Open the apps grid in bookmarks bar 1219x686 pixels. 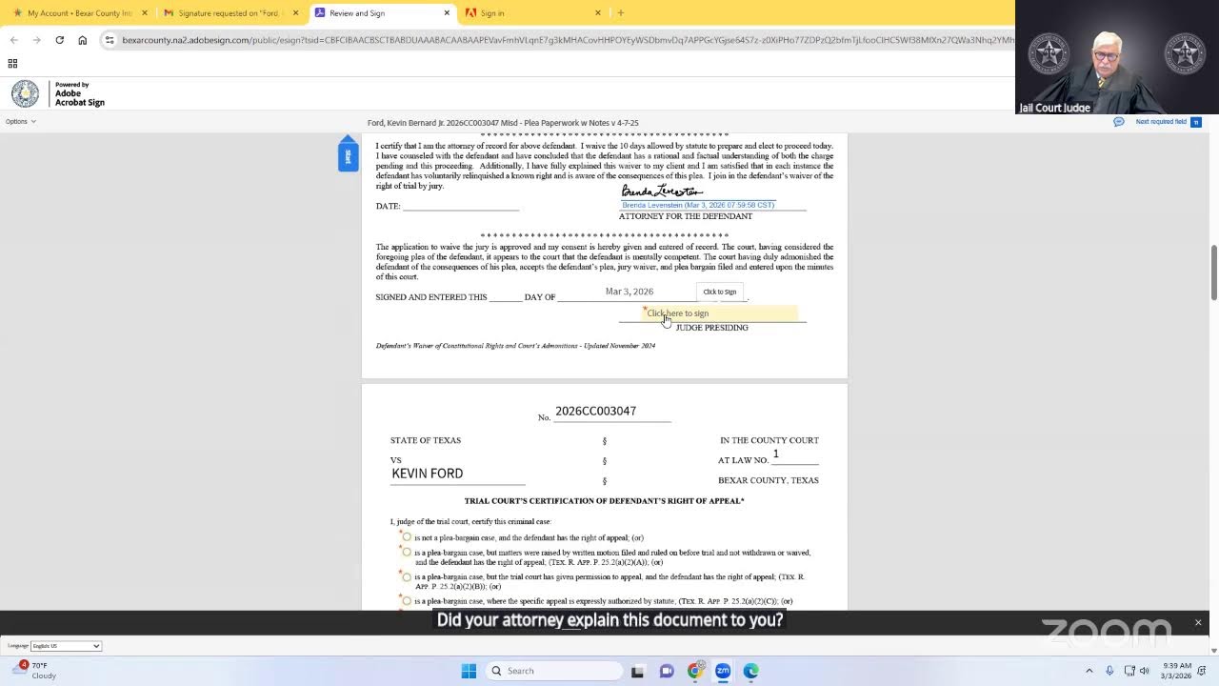[x=12, y=64]
